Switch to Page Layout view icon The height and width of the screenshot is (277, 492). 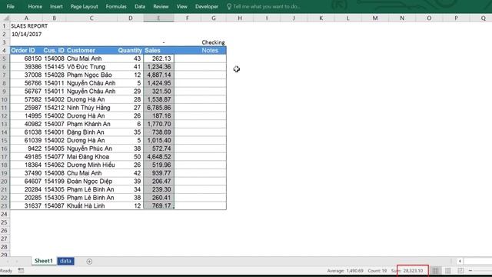[x=448, y=270]
